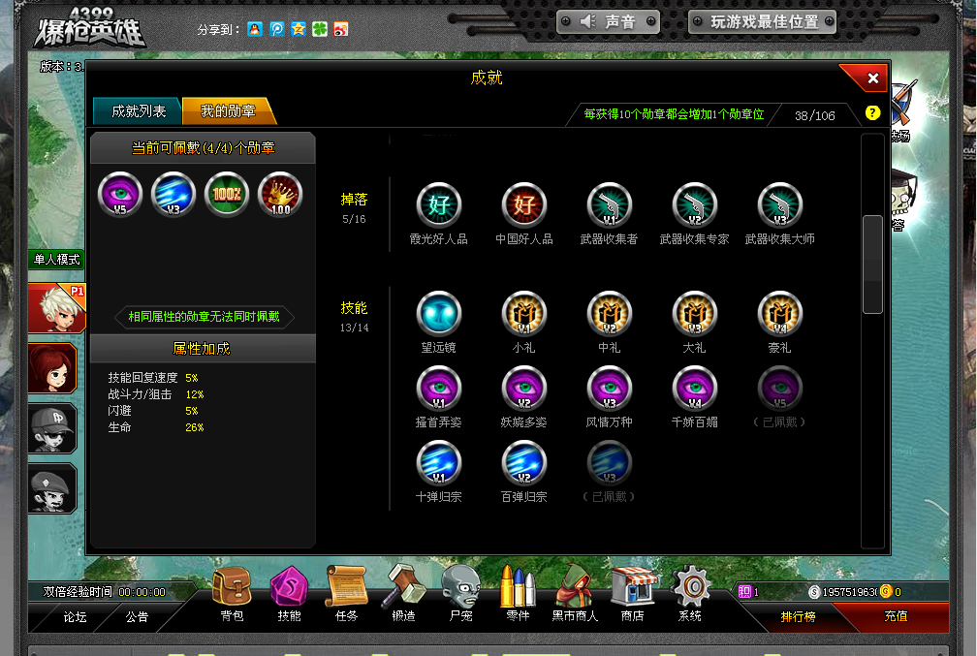977x656 pixels.
Task: Open the 背包 backpack
Action: [x=232, y=593]
